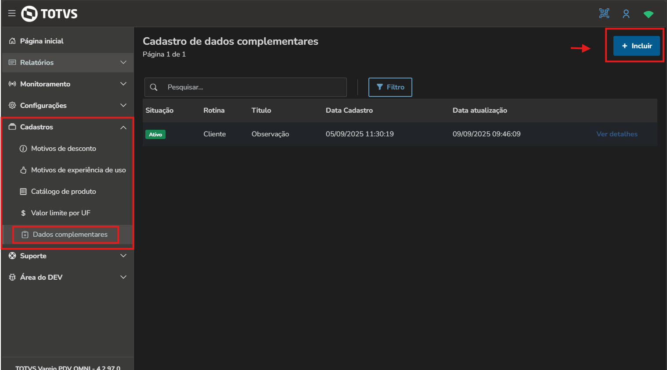Open the user profile icon
667x370 pixels.
pos(626,14)
